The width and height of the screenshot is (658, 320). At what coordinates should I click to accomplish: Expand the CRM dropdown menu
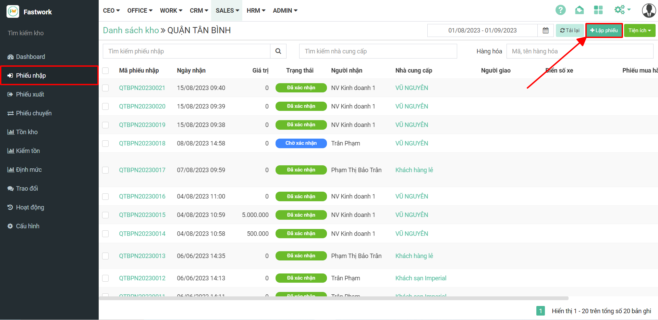[x=199, y=11]
